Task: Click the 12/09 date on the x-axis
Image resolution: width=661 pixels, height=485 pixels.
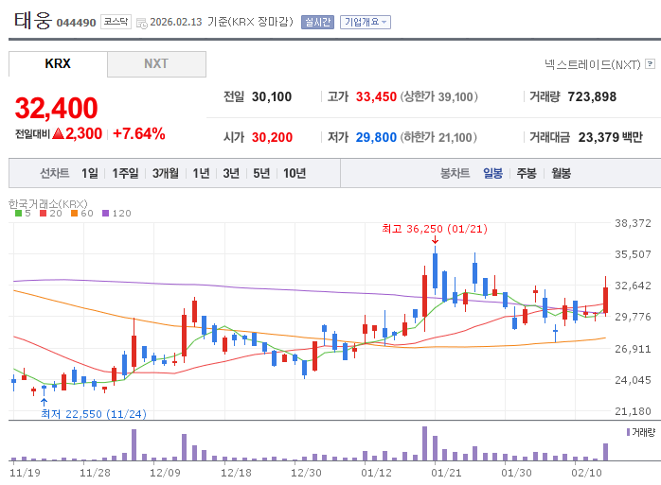Action: [165, 473]
